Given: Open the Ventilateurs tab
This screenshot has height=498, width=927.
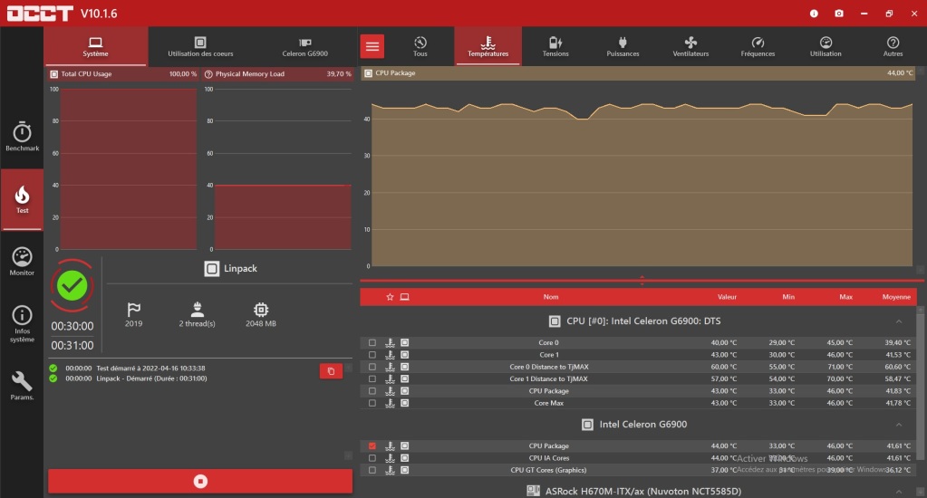Looking at the screenshot, I should tap(690, 46).
